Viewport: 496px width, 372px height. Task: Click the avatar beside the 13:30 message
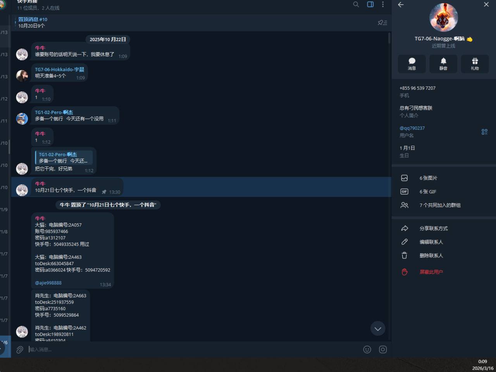pyautogui.click(x=22, y=190)
